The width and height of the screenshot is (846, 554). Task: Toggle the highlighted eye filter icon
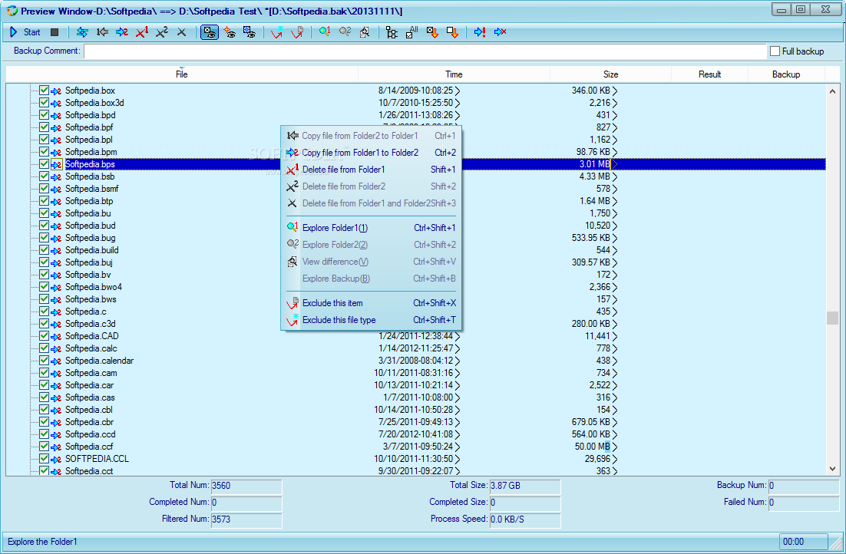click(210, 32)
